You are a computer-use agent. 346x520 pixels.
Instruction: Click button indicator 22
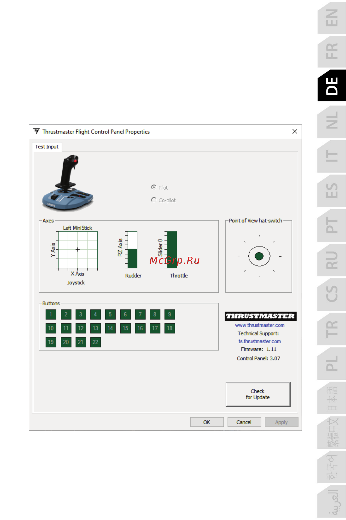[96, 342]
